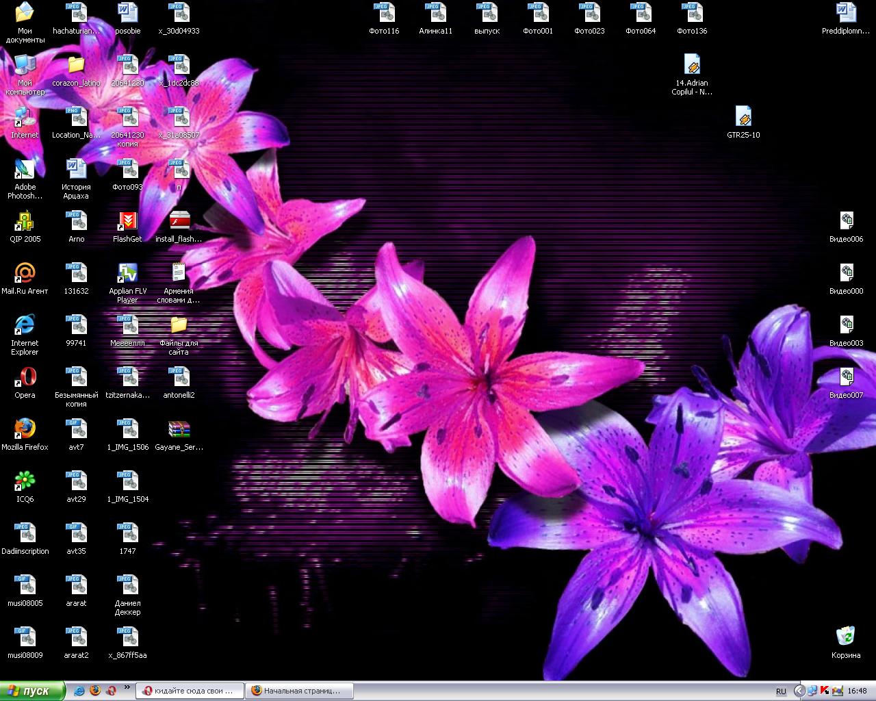Switch to the Opera window in taskbar
The height and width of the screenshot is (701, 876).
point(190,691)
